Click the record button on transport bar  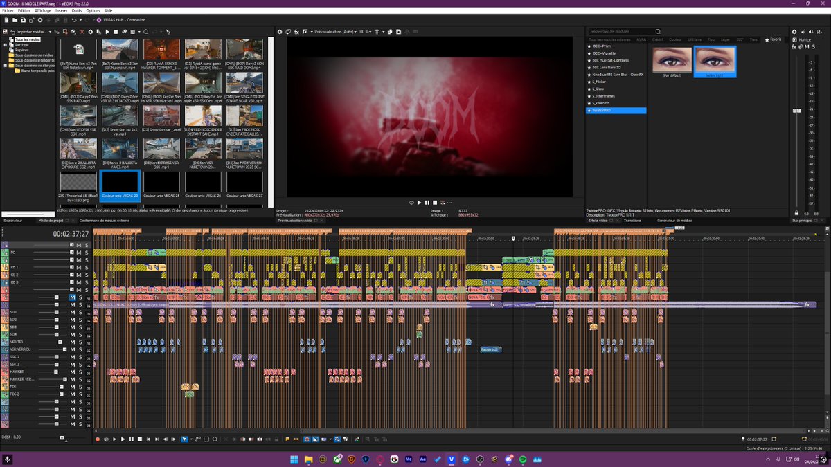98,439
